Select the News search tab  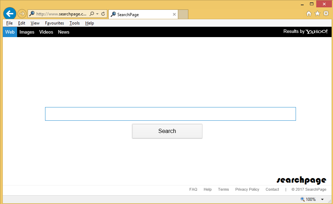tap(64, 32)
